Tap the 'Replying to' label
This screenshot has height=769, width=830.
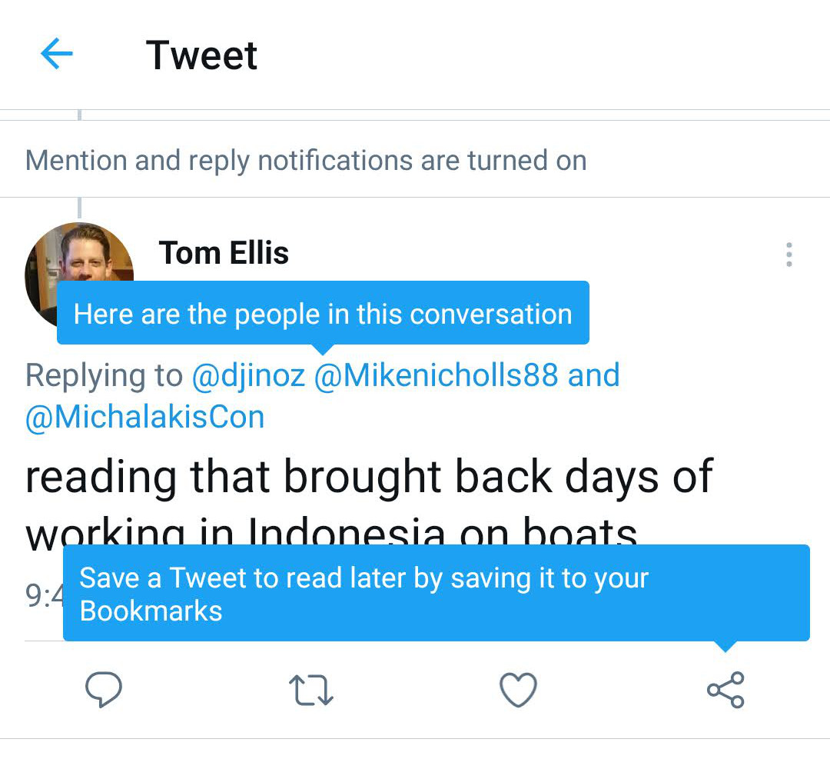click(x=104, y=375)
